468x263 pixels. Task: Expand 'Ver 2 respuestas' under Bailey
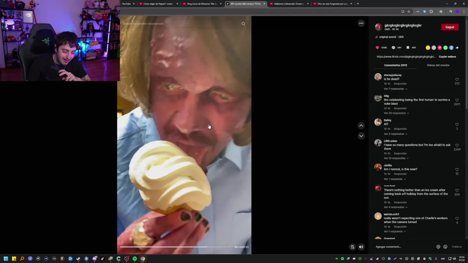395,134
